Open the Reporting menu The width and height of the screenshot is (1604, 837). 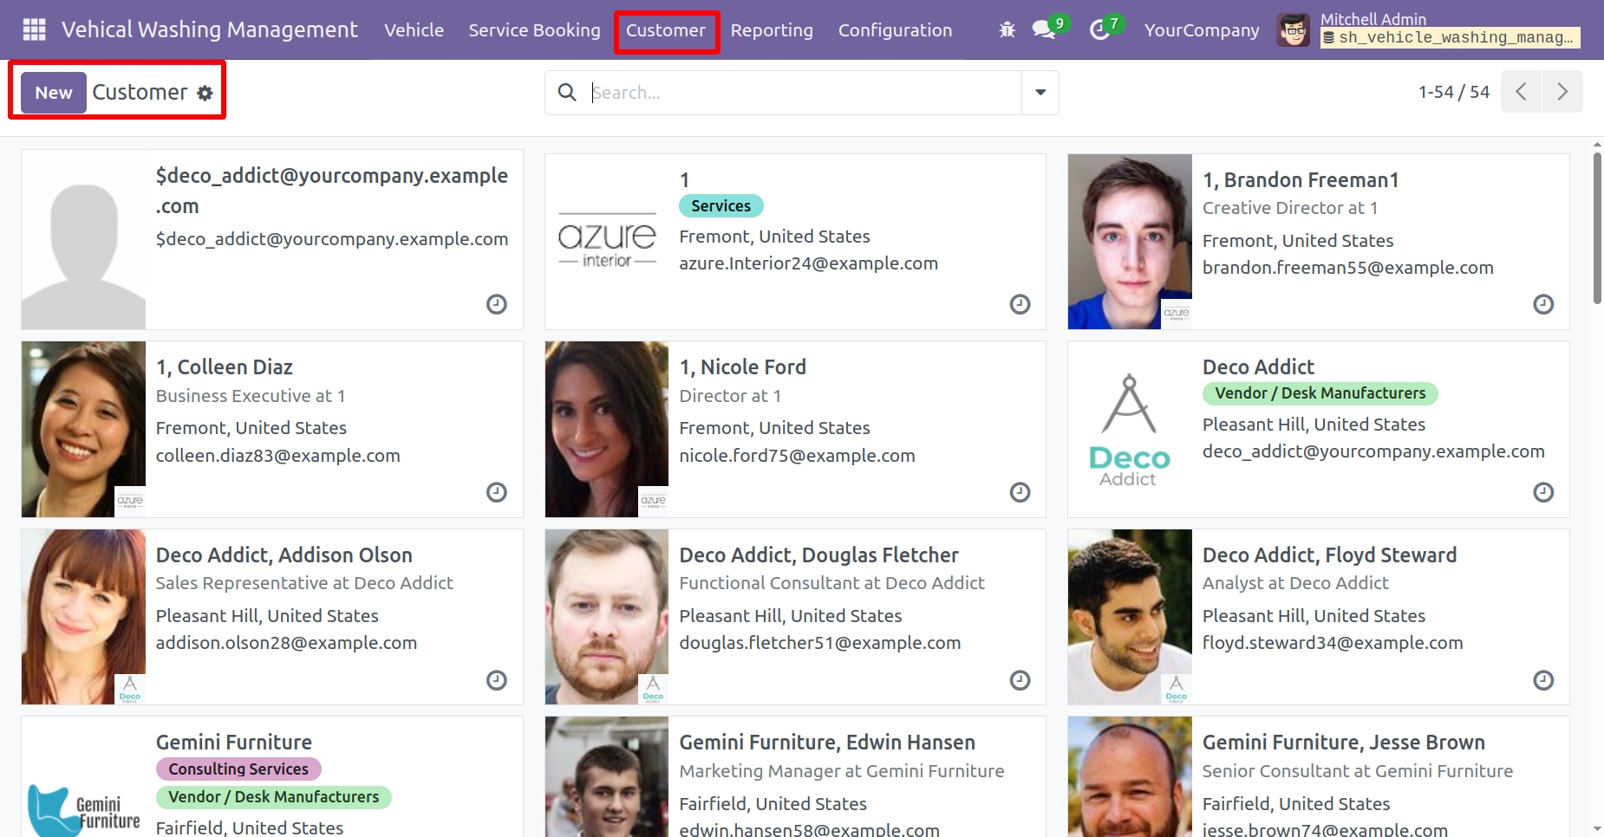click(x=772, y=30)
